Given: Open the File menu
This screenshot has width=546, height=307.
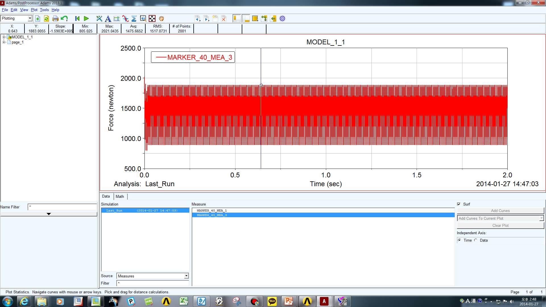Looking at the screenshot, I should [x=5, y=10].
